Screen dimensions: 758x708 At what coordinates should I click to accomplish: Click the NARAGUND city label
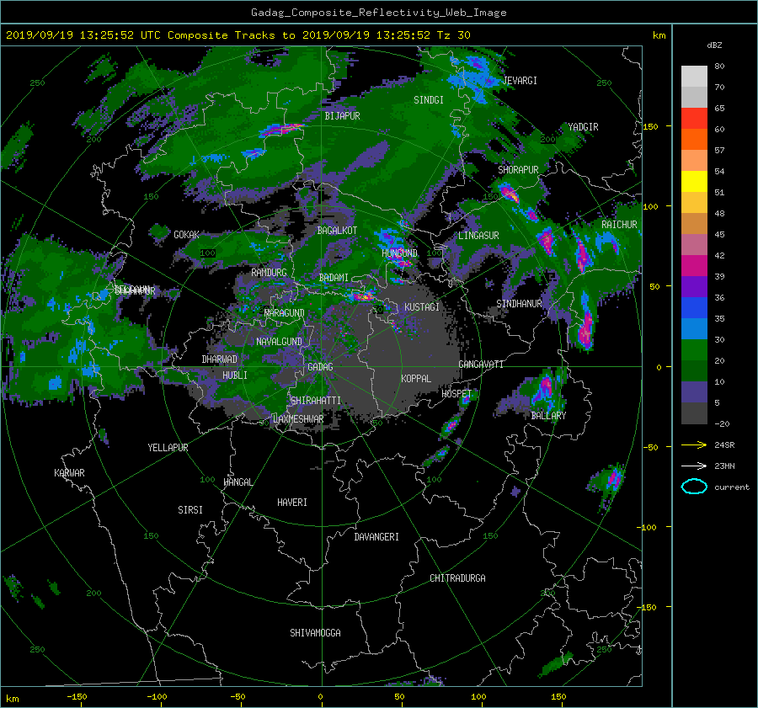(x=285, y=312)
